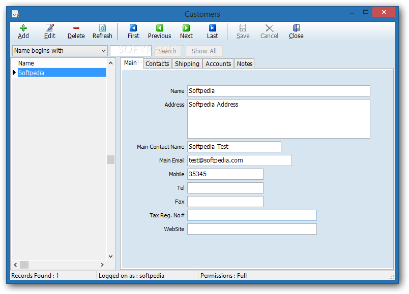This screenshot has width=409, height=294.
Task: Click the Show All button
Action: click(204, 51)
